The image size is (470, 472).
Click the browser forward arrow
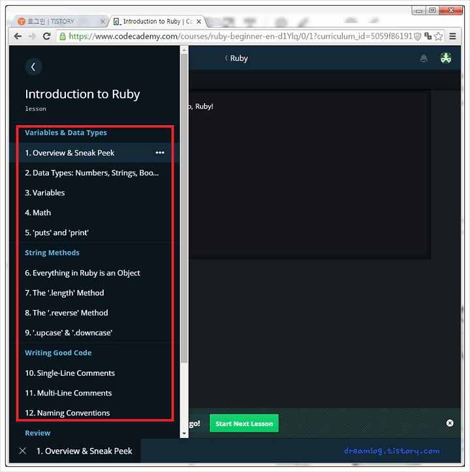(x=32, y=37)
